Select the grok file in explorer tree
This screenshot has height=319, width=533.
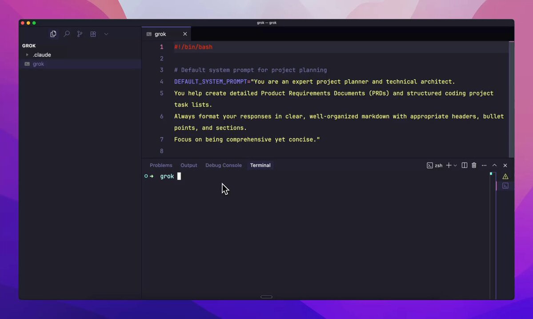click(80, 64)
